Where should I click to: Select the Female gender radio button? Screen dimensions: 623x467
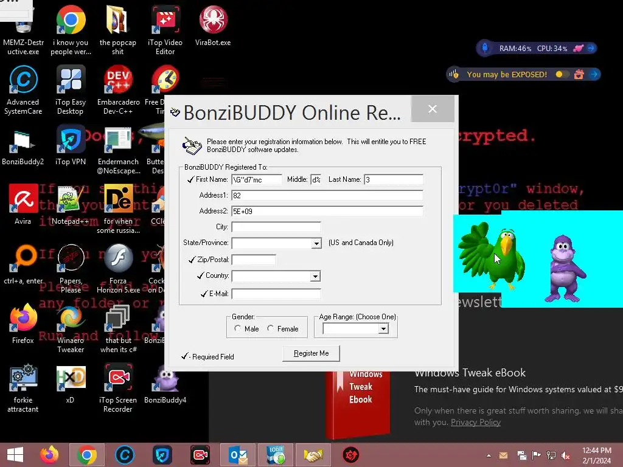pyautogui.click(x=271, y=328)
